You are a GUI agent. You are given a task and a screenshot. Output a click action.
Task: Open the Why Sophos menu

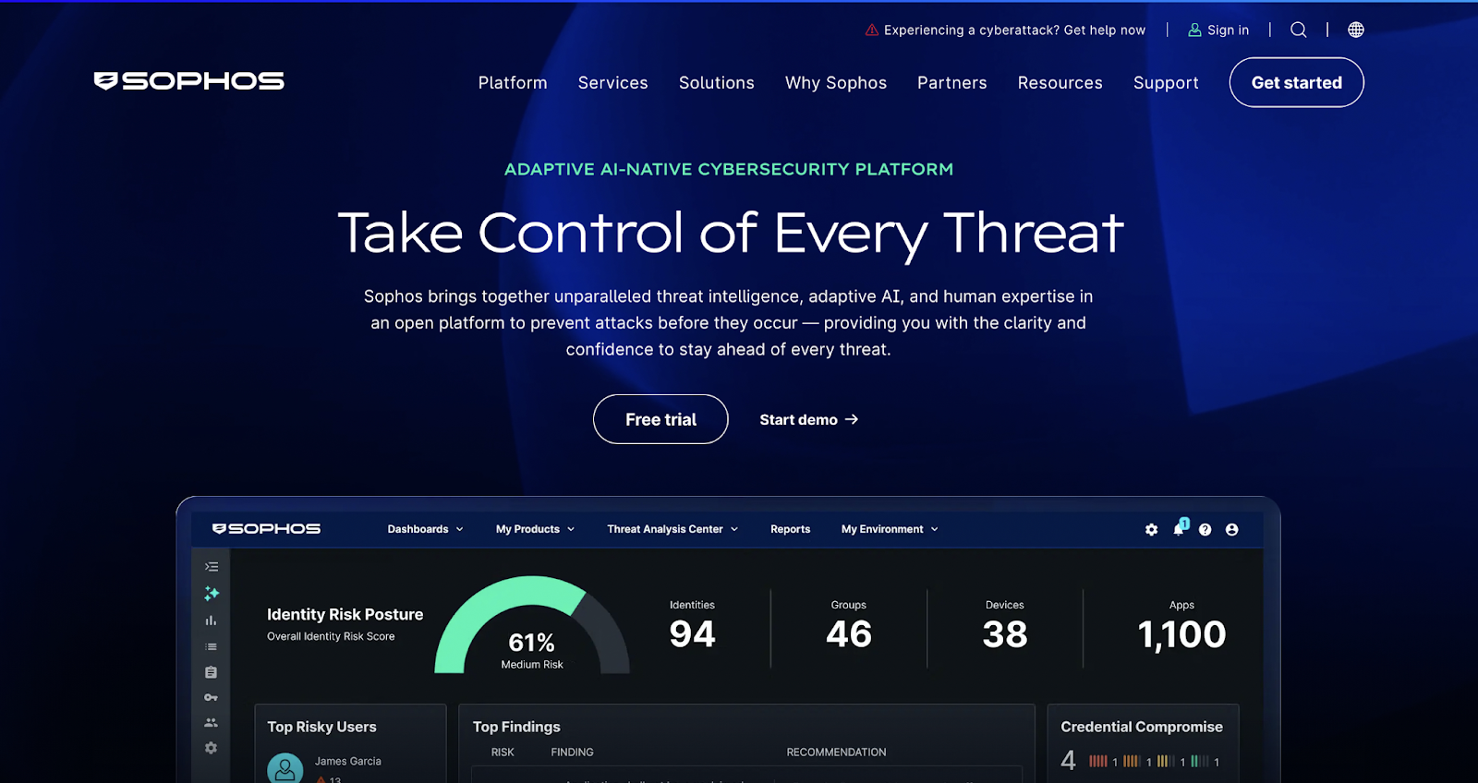(x=835, y=83)
